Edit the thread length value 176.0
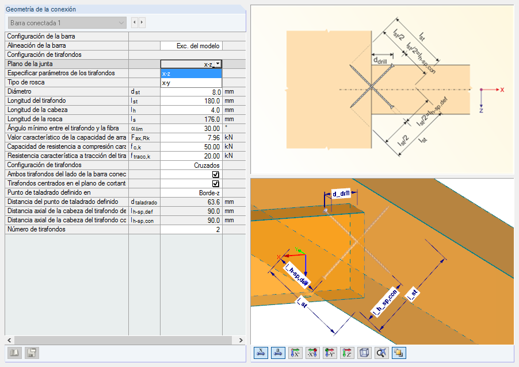Image resolution: width=519 pixels, height=367 pixels. point(191,119)
